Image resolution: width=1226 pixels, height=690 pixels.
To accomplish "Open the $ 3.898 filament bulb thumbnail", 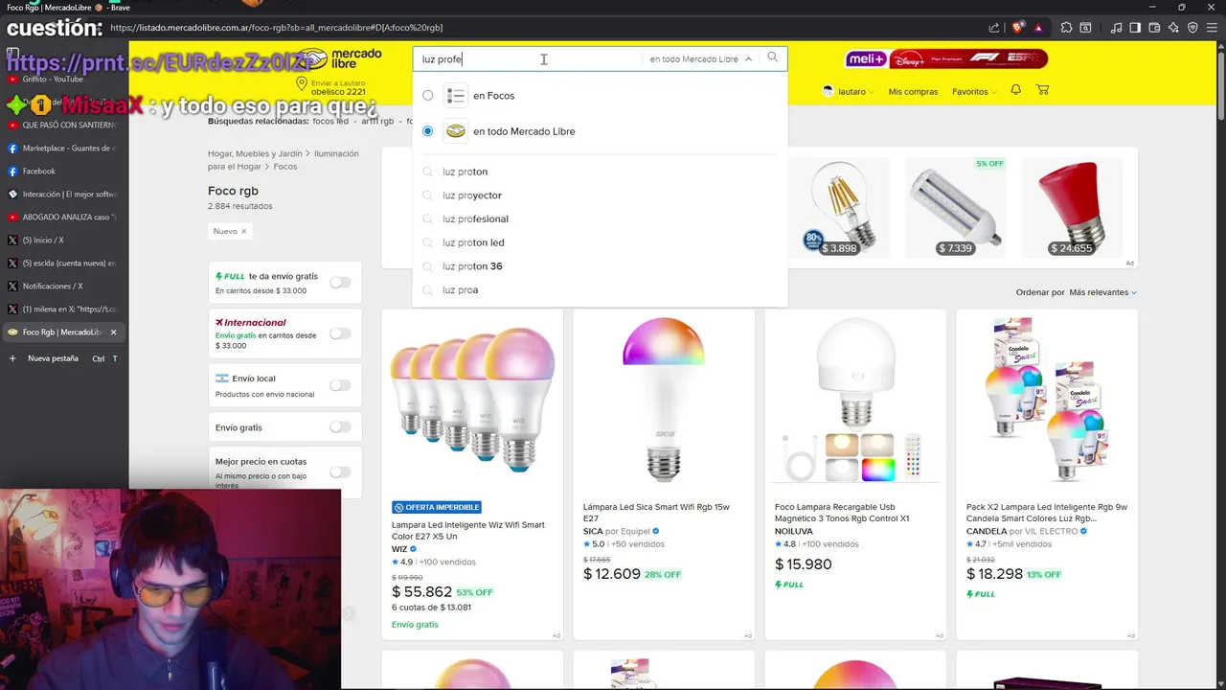I will tap(840, 208).
